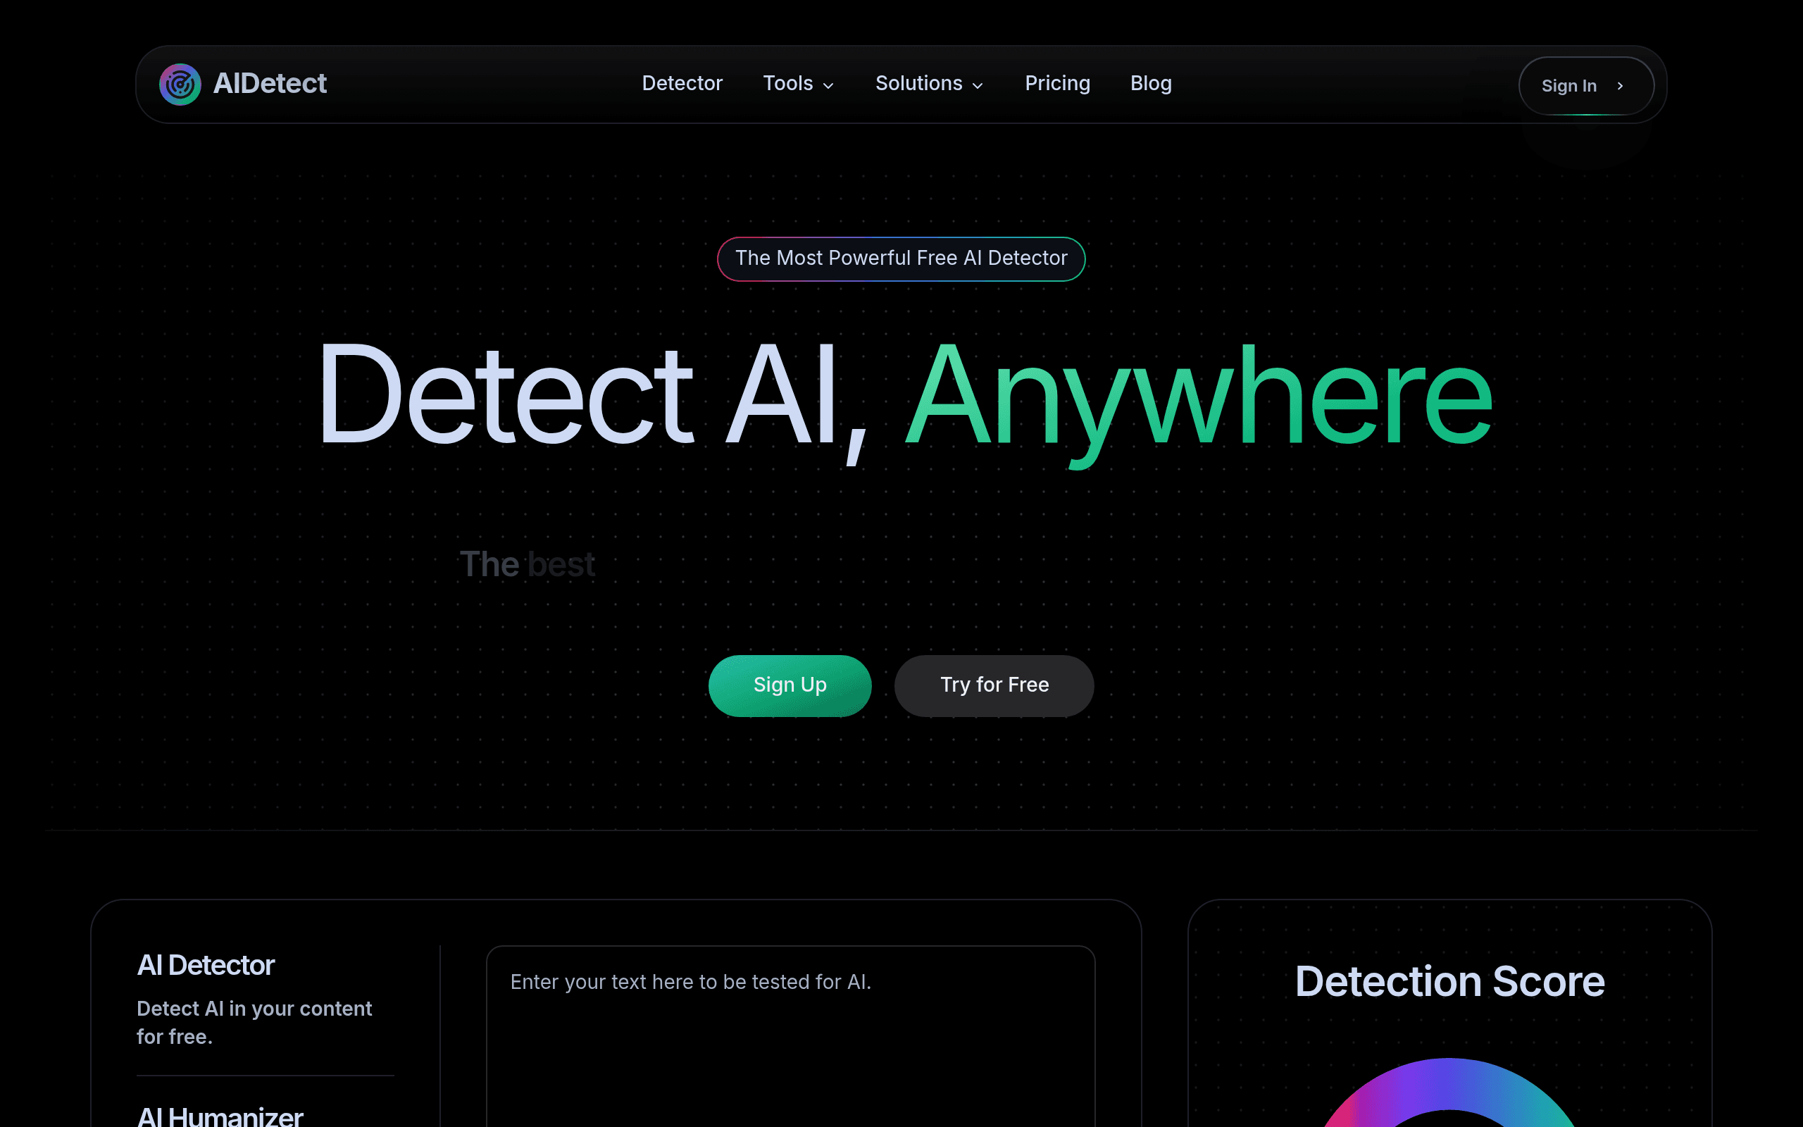This screenshot has height=1127, width=1803.
Task: Click into the text input for AI testing
Action: 790,1036
